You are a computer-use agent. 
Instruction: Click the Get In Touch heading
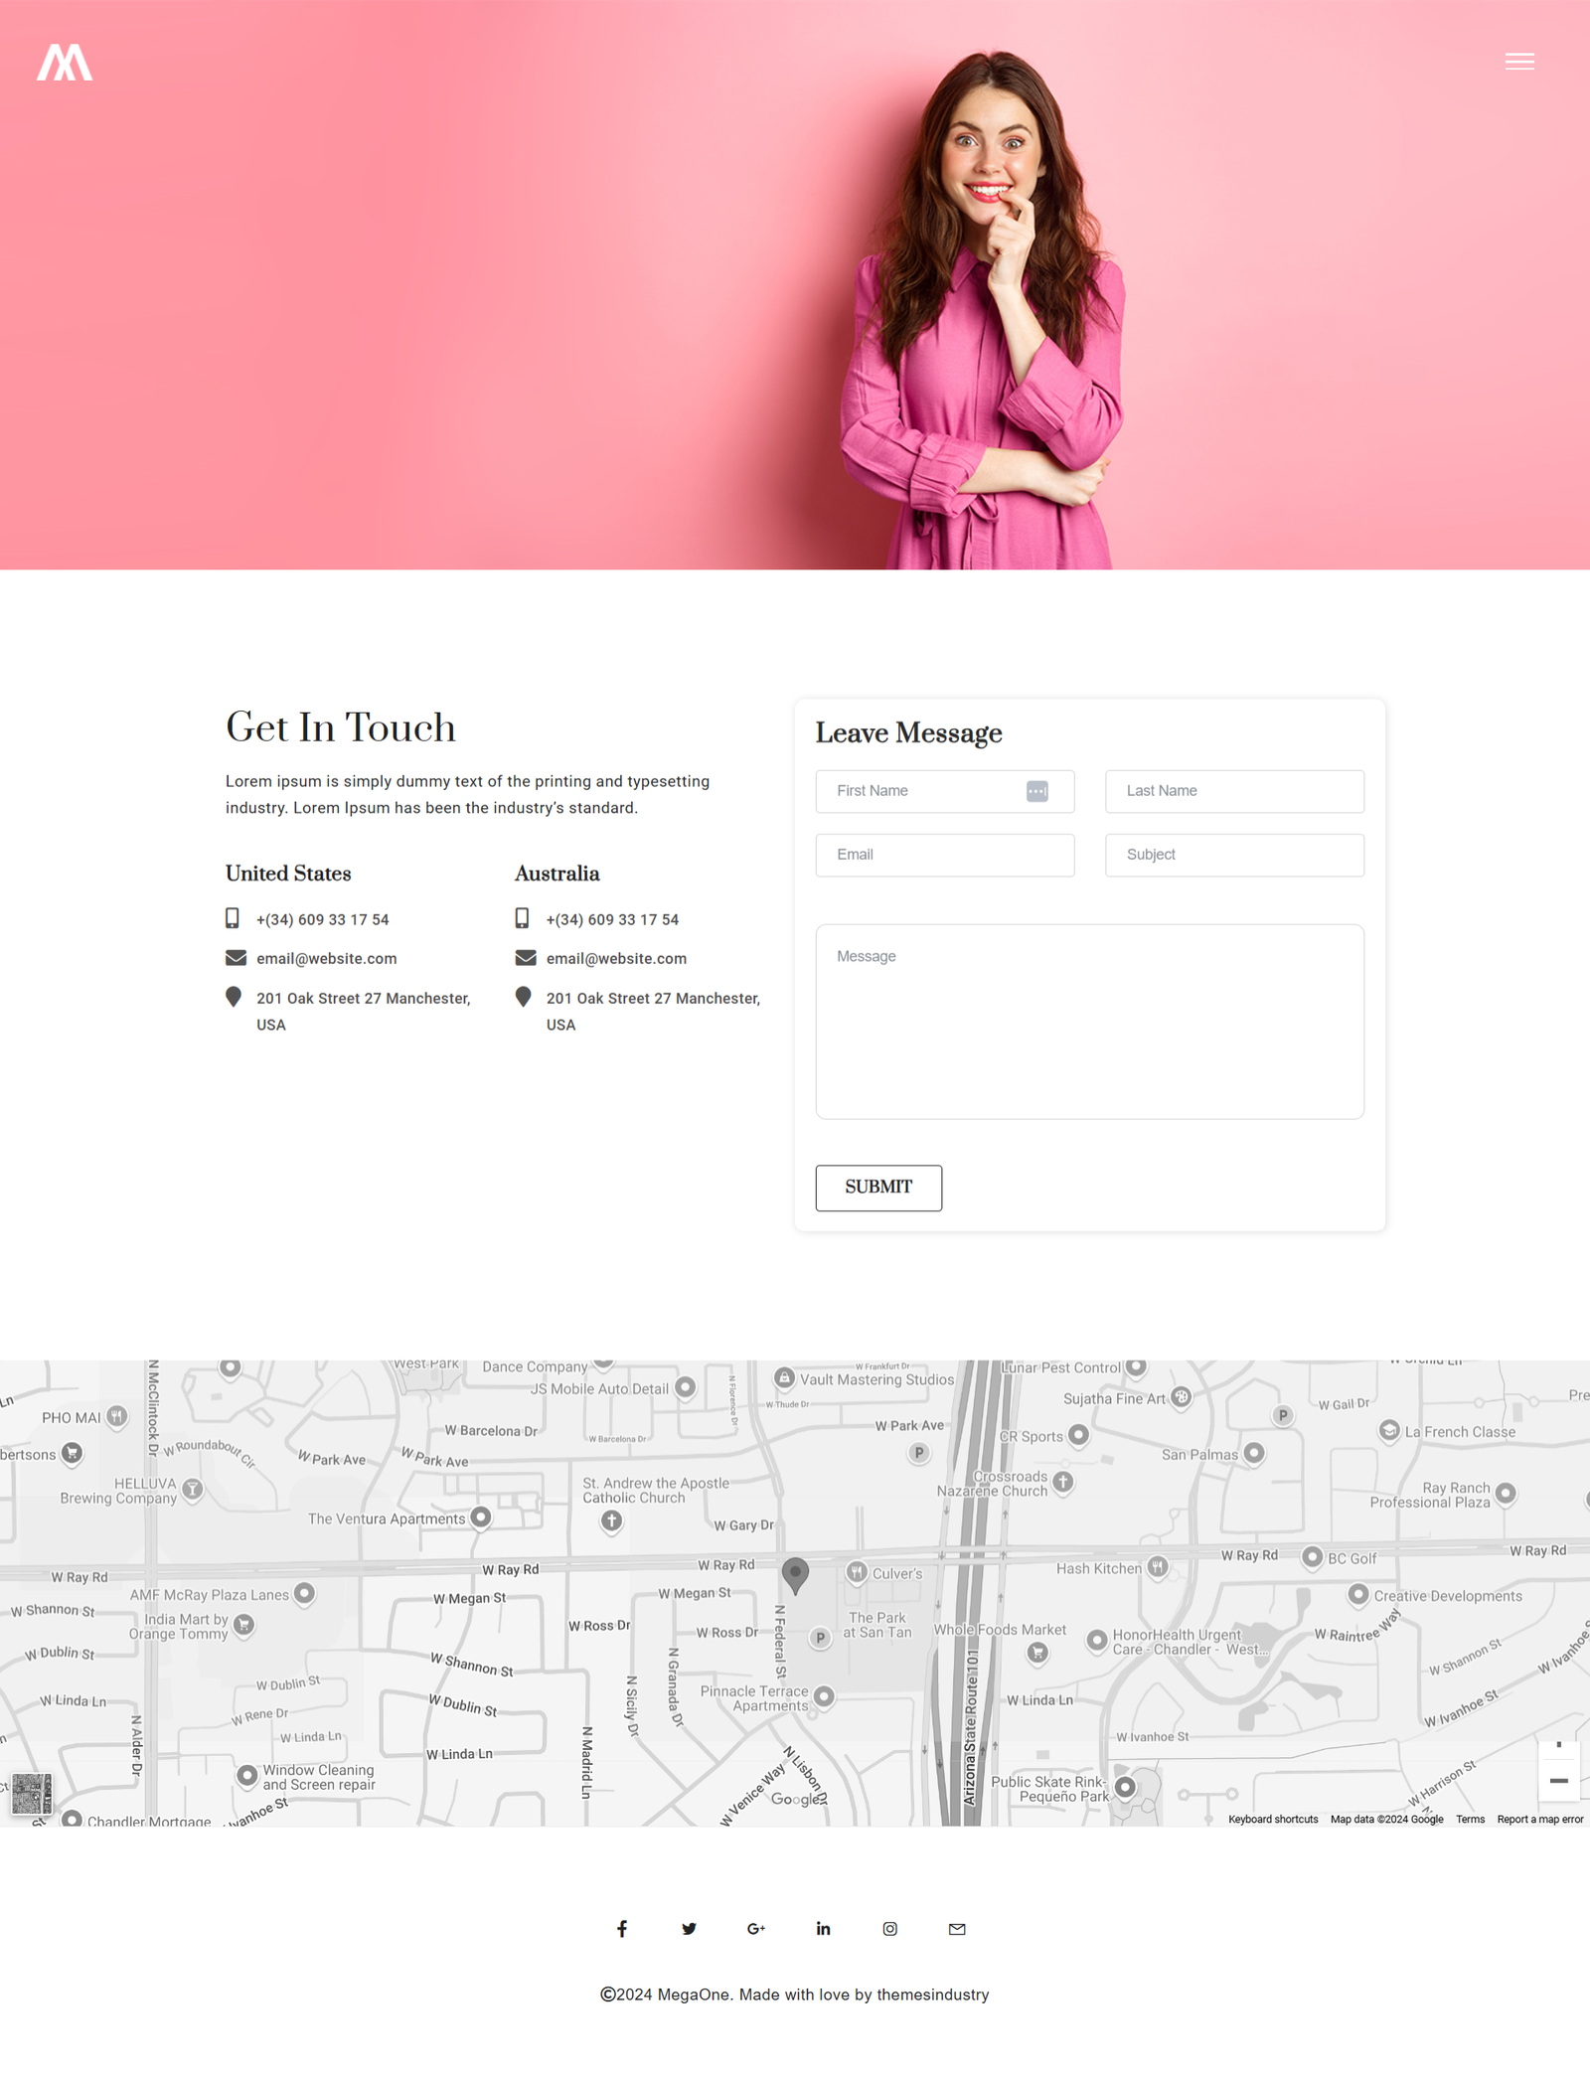coord(341,728)
